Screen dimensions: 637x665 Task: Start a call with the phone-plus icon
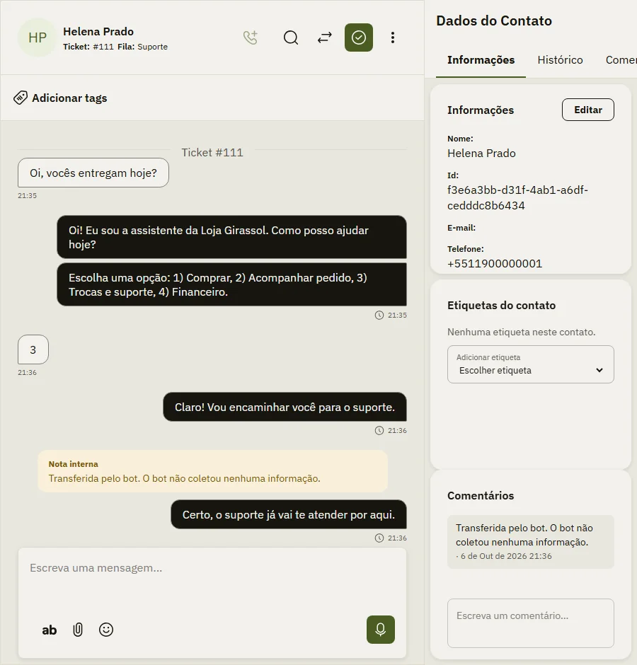[x=251, y=37]
